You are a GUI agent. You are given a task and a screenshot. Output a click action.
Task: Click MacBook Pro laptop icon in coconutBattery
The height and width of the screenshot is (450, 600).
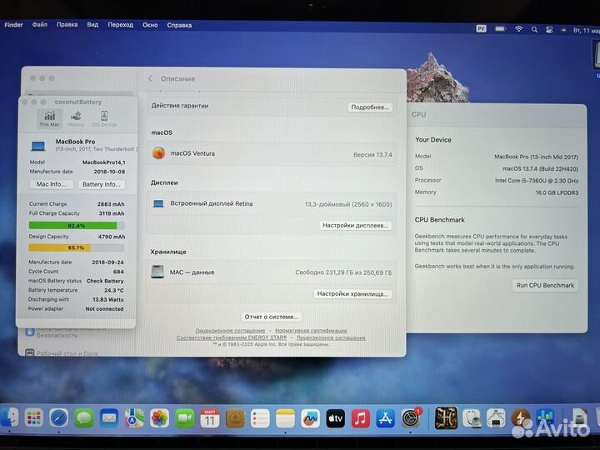(x=38, y=146)
